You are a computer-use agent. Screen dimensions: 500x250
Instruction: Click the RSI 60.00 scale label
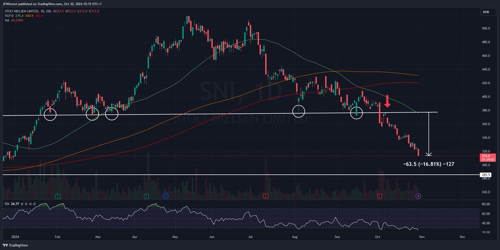point(486,214)
